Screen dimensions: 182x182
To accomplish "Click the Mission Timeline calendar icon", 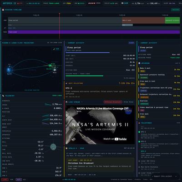I will [3, 10].
